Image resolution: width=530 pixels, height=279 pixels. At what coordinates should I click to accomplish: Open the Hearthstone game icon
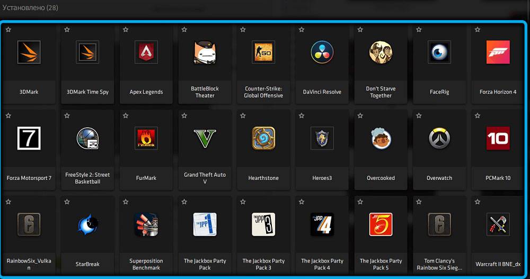(x=263, y=138)
